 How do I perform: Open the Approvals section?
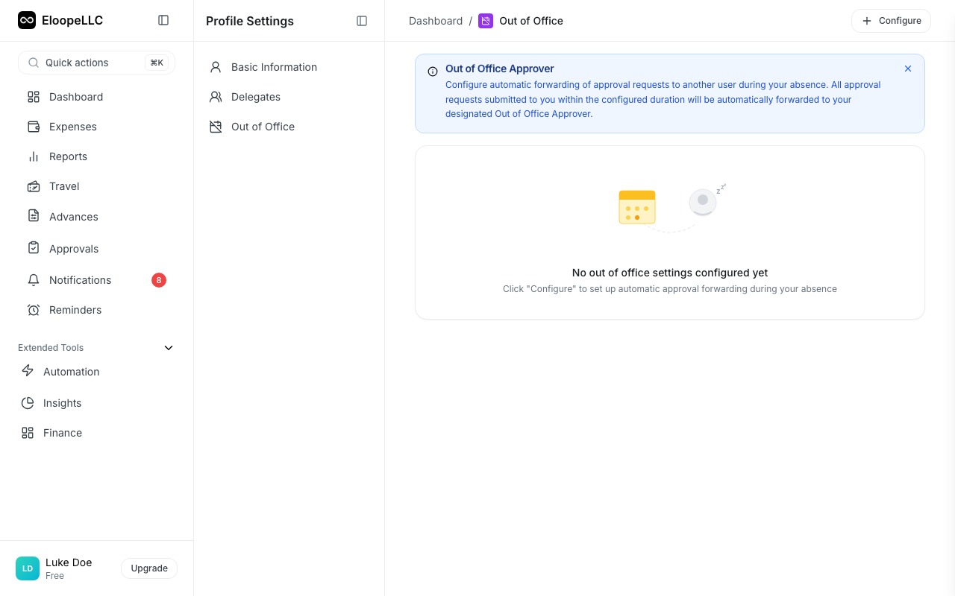(x=74, y=248)
